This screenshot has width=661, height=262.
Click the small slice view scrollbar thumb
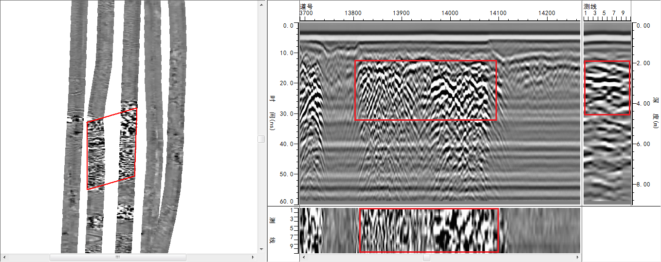(x=426, y=257)
